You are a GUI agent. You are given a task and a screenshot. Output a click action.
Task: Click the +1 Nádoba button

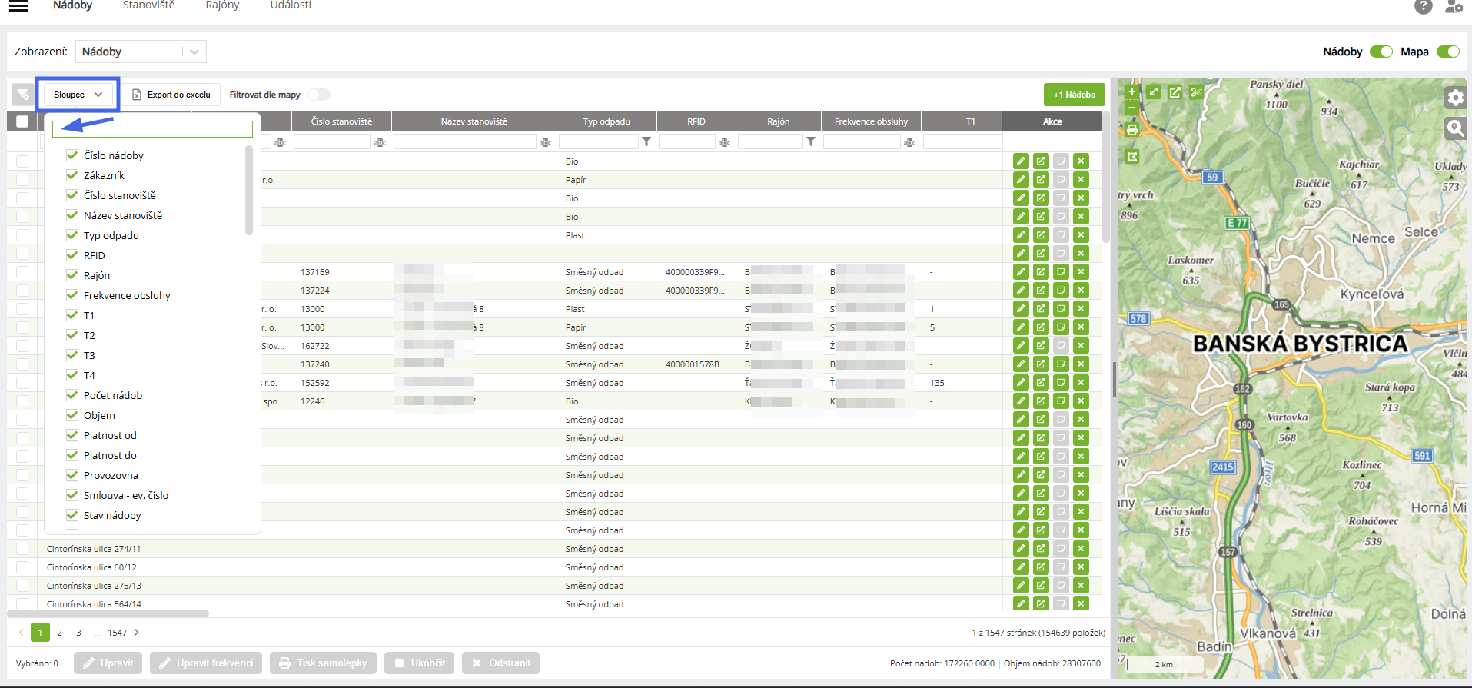pos(1074,95)
